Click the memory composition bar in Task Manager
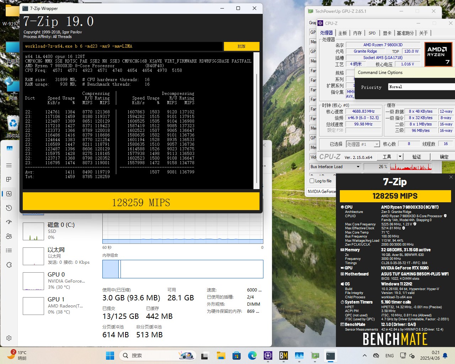This screenshot has width=455, height=364. tap(183, 269)
